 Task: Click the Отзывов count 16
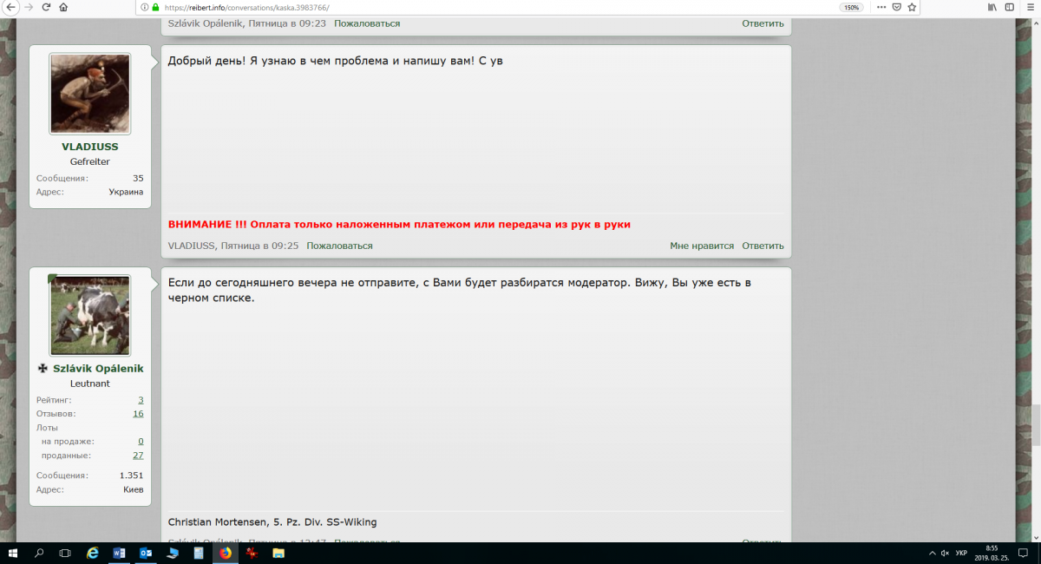(138, 414)
